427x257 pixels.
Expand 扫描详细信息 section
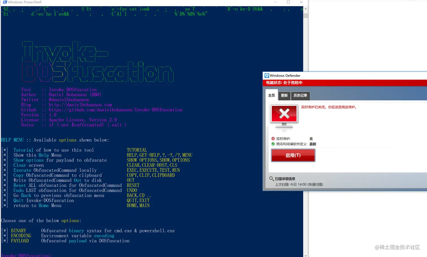click(285, 179)
